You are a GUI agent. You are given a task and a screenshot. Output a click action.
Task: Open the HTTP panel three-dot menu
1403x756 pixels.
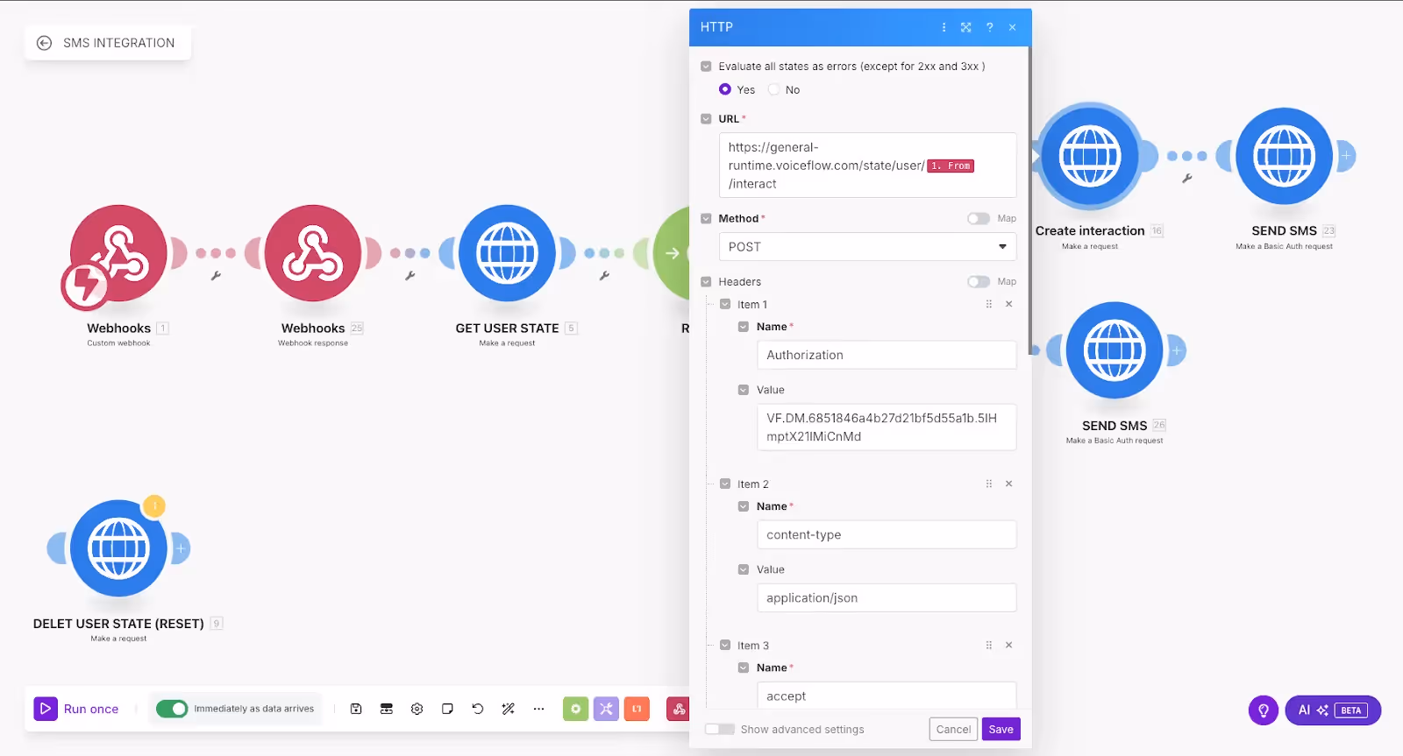[944, 27]
